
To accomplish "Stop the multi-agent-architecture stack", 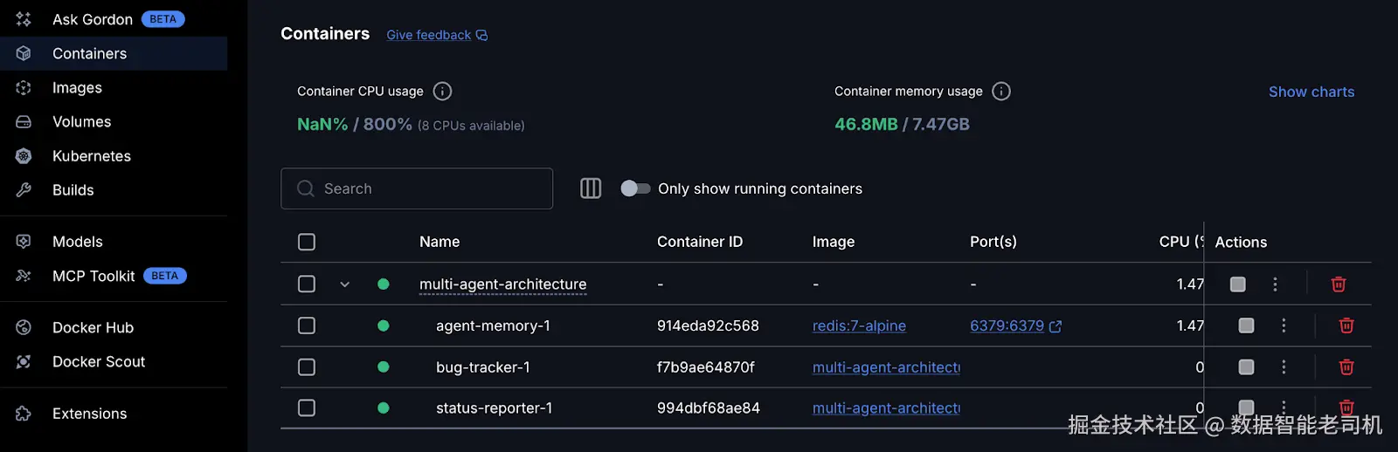I will 1237,284.
